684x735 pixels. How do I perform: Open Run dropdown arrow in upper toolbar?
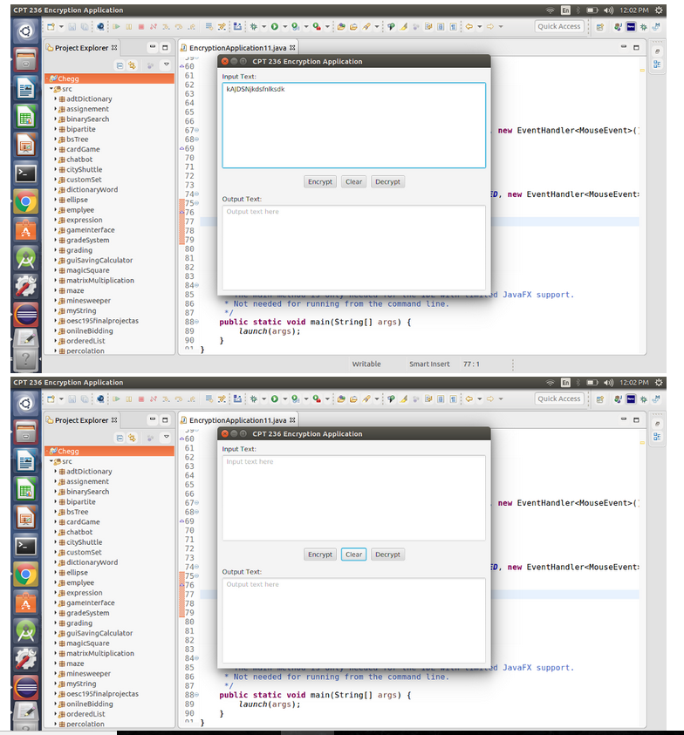(284, 27)
